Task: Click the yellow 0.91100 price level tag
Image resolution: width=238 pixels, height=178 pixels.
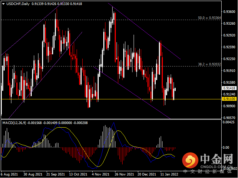Action: point(229,99)
